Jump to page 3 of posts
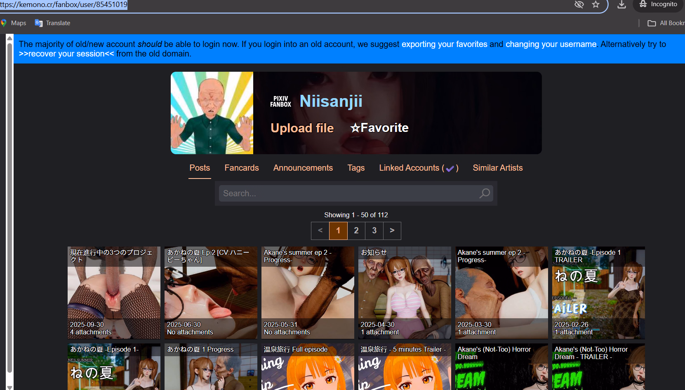This screenshot has height=390, width=685. point(374,230)
